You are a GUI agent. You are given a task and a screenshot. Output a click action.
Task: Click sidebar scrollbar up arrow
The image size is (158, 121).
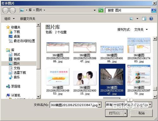click(38, 25)
